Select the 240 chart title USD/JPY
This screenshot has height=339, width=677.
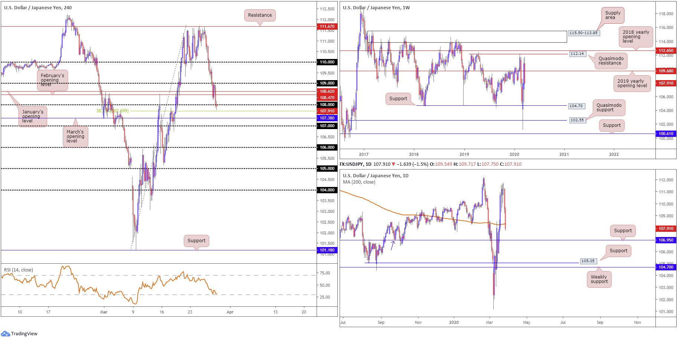coord(38,7)
